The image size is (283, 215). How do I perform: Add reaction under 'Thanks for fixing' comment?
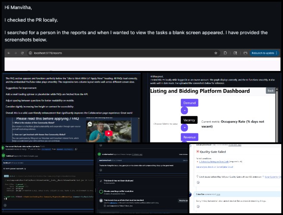101,170
